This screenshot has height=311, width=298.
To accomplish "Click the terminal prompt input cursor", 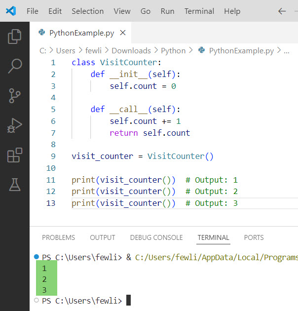I will [128, 300].
